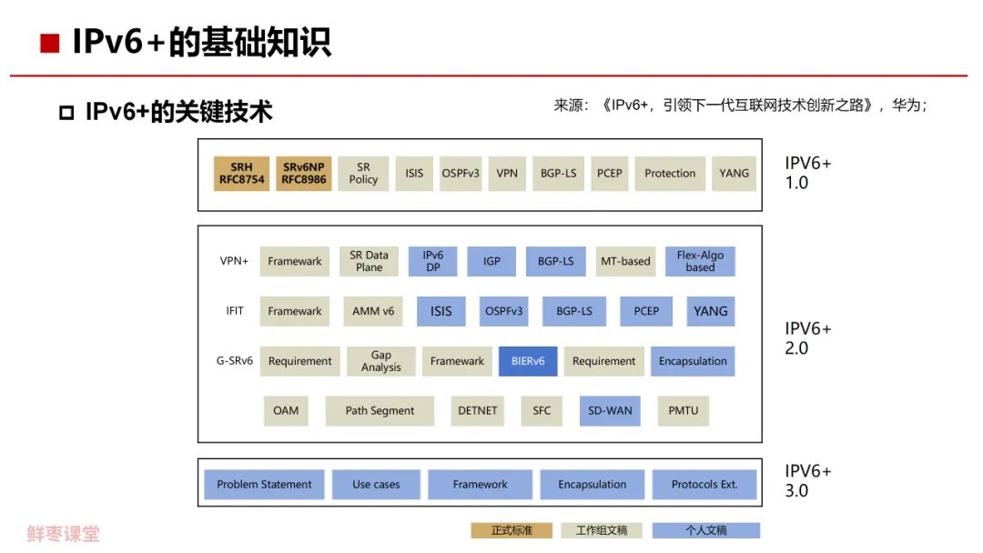The image size is (983, 553).
Task: Click the beige 工作组文稿 legend swatch
Action: [602, 530]
